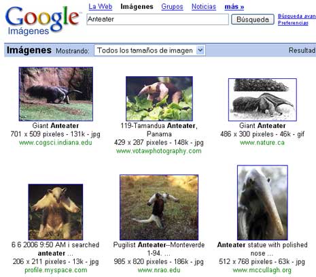Image resolution: width=316 pixels, height=277 pixels.
Task: Open the Tamandua Anteater Panama thumbnail
Action: click(x=159, y=99)
